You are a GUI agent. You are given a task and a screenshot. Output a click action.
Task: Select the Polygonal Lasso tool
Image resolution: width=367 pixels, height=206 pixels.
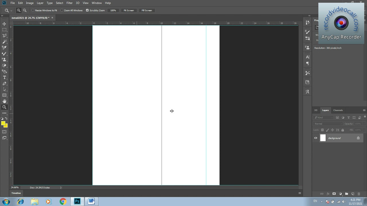tap(4, 36)
